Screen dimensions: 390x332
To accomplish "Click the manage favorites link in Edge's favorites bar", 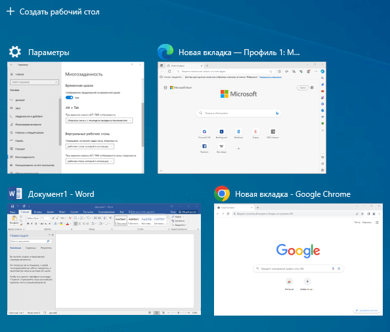I will [x=271, y=77].
